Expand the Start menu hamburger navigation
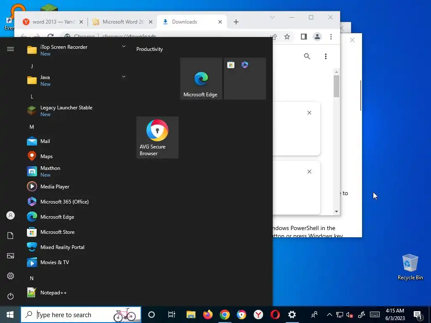 pos(11,49)
